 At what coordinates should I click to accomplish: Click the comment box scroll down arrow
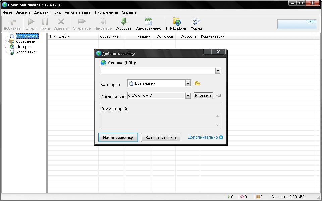click(x=217, y=125)
